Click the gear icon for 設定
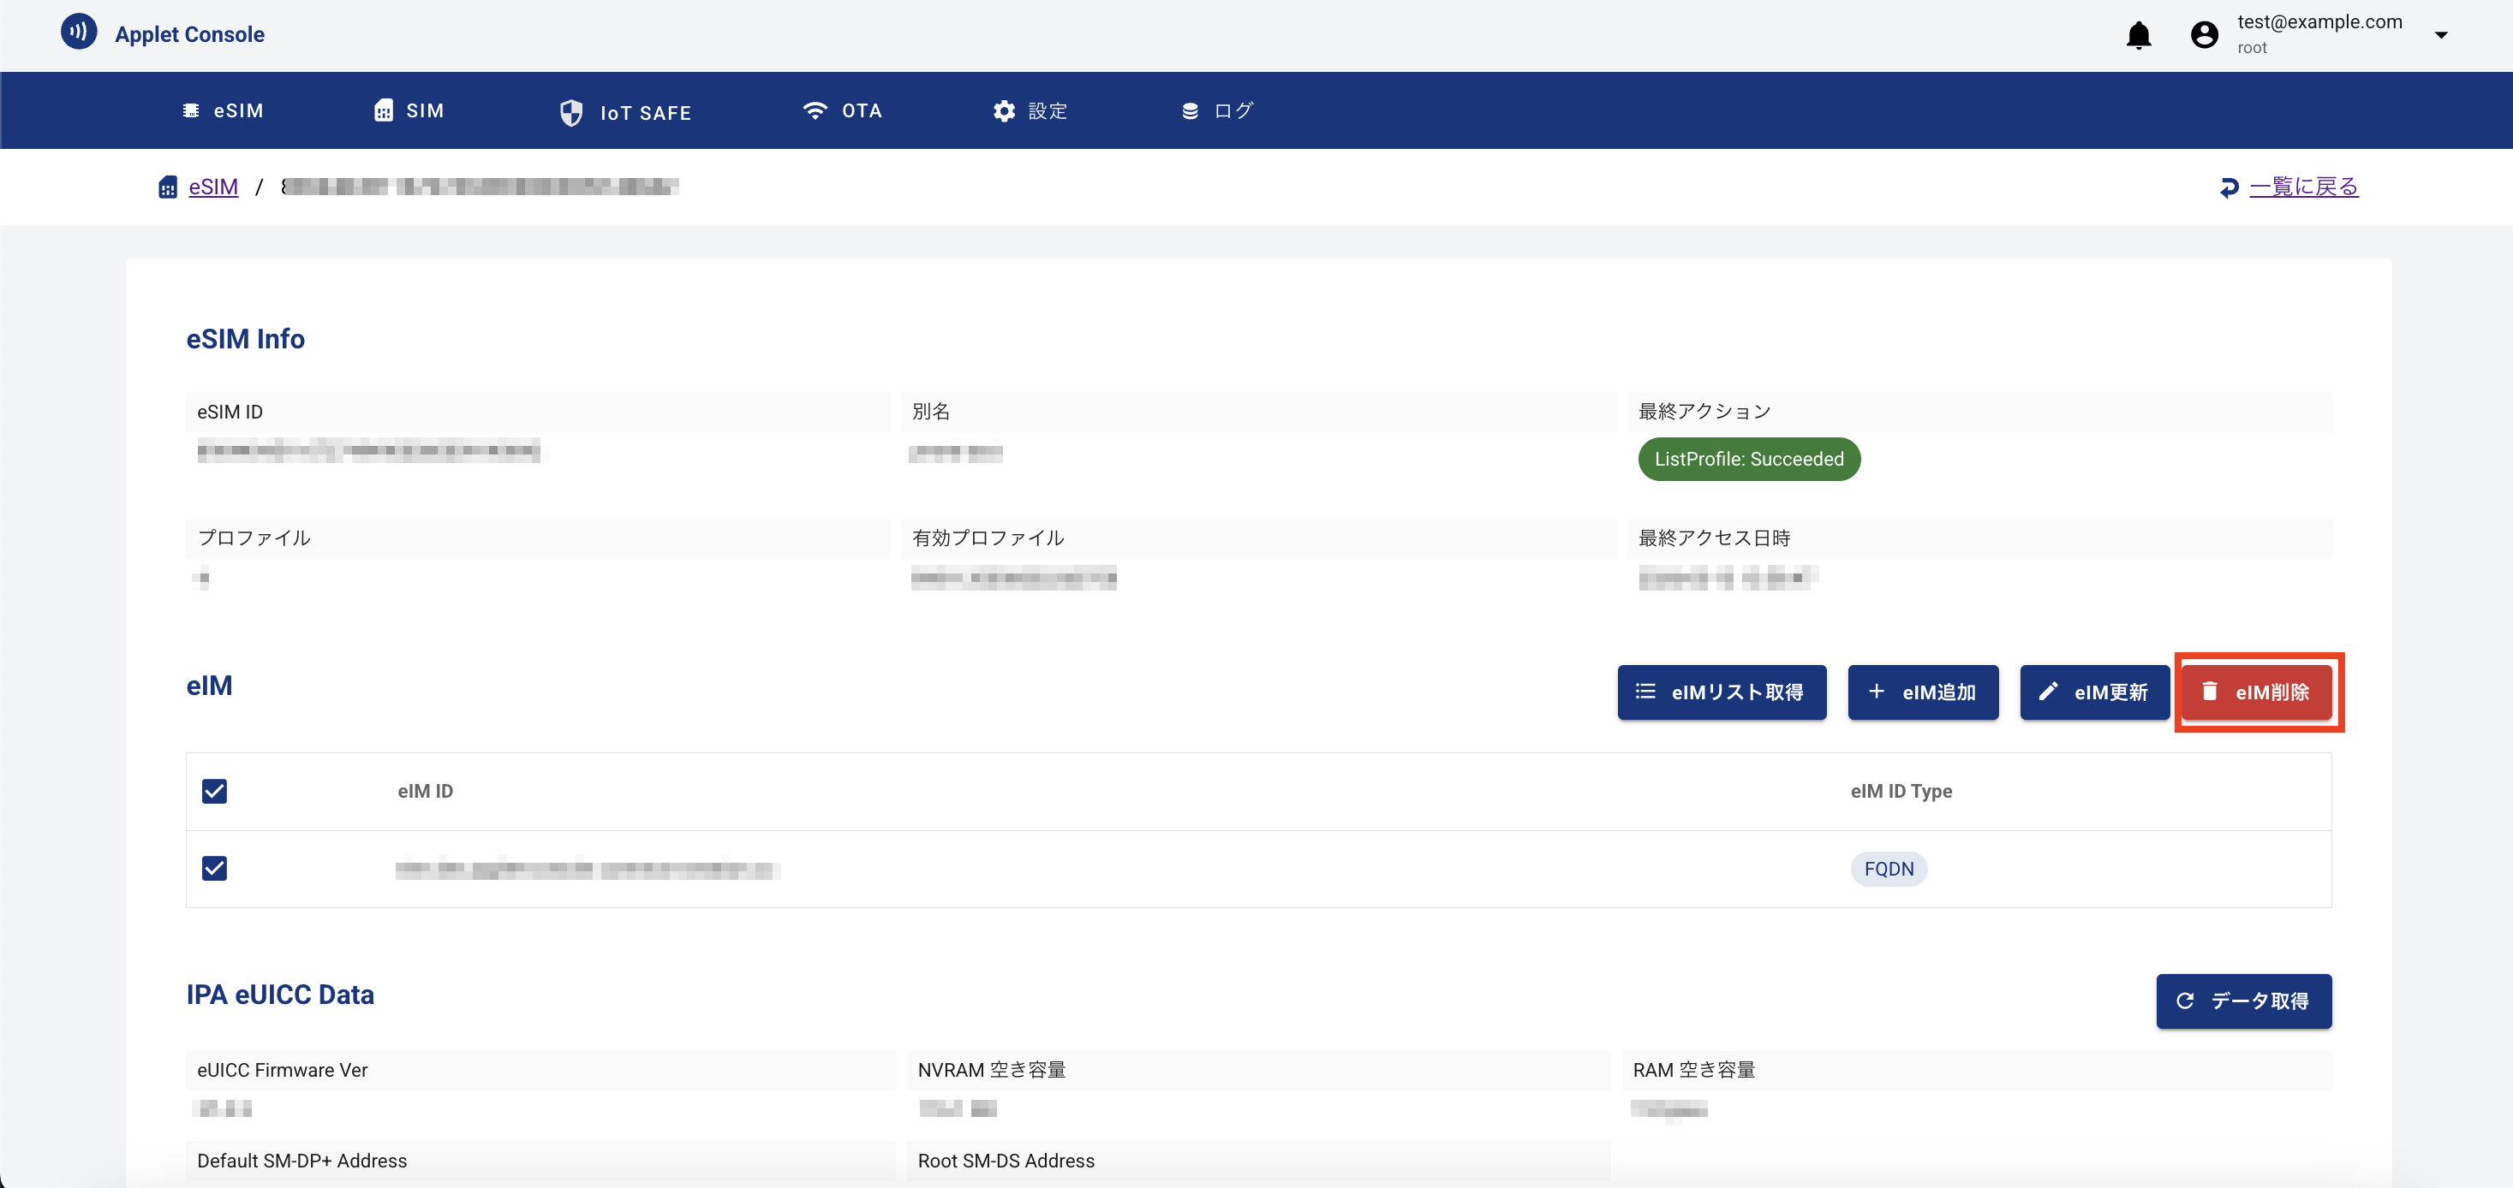2513x1188 pixels. [1004, 111]
